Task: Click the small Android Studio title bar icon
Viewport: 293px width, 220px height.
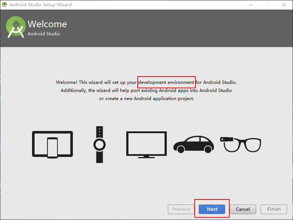Action: tap(4, 5)
